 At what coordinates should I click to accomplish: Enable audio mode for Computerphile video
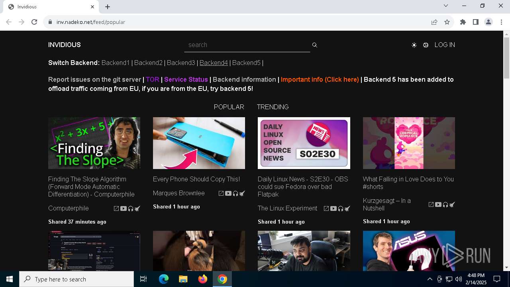tap(131, 208)
